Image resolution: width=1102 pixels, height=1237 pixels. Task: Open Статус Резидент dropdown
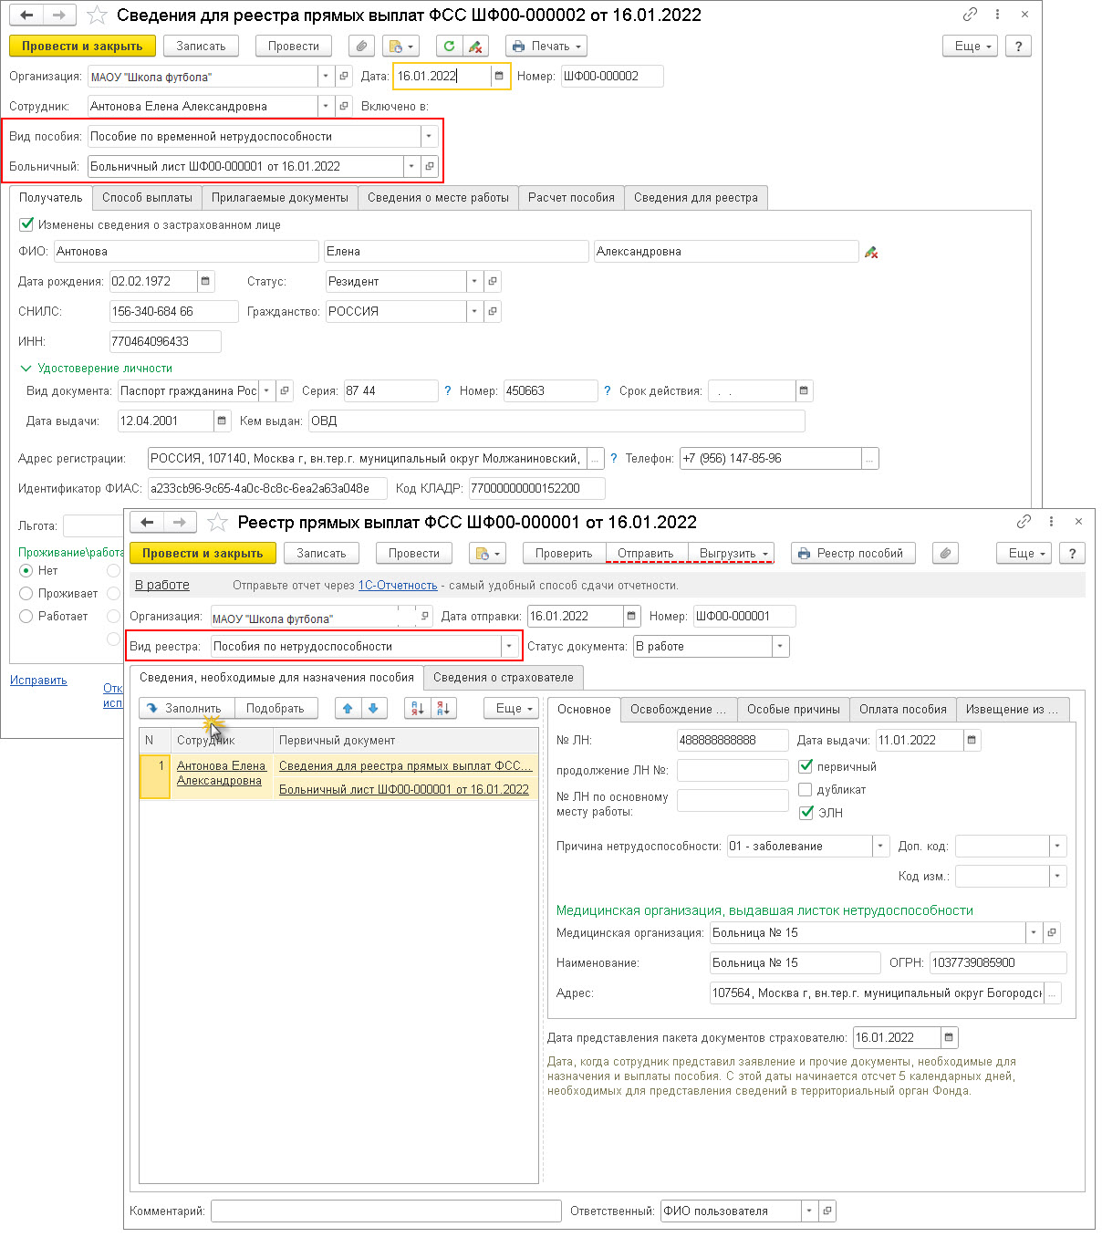pos(474,281)
